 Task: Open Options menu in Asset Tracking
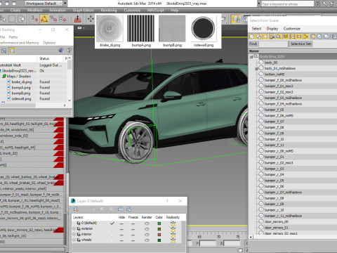click(49, 43)
